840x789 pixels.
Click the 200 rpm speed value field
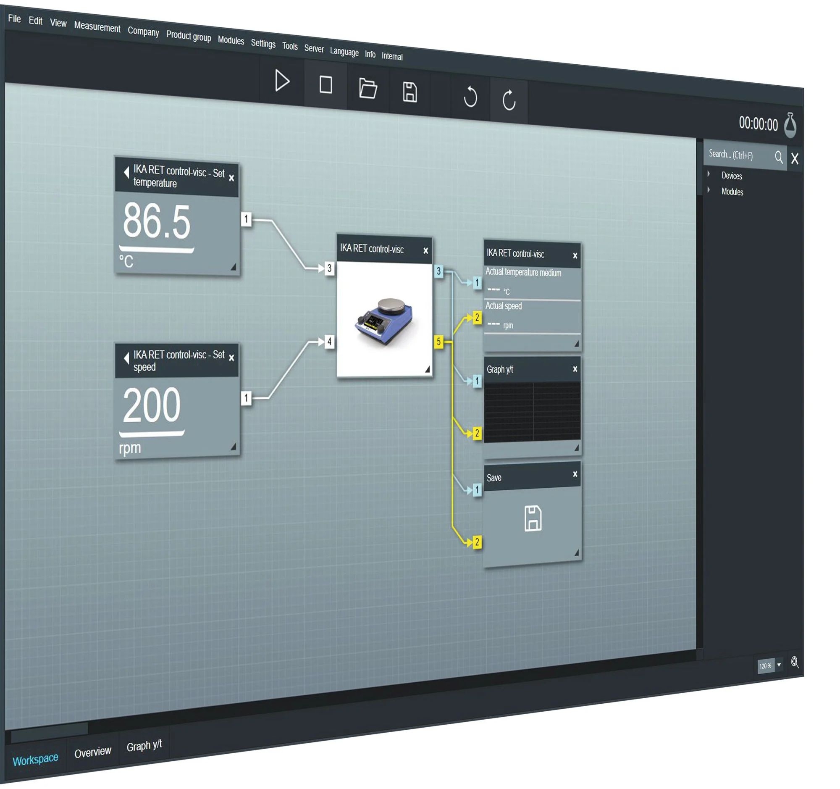coord(152,405)
